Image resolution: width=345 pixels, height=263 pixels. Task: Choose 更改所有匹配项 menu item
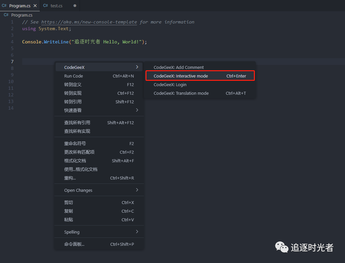(99, 152)
